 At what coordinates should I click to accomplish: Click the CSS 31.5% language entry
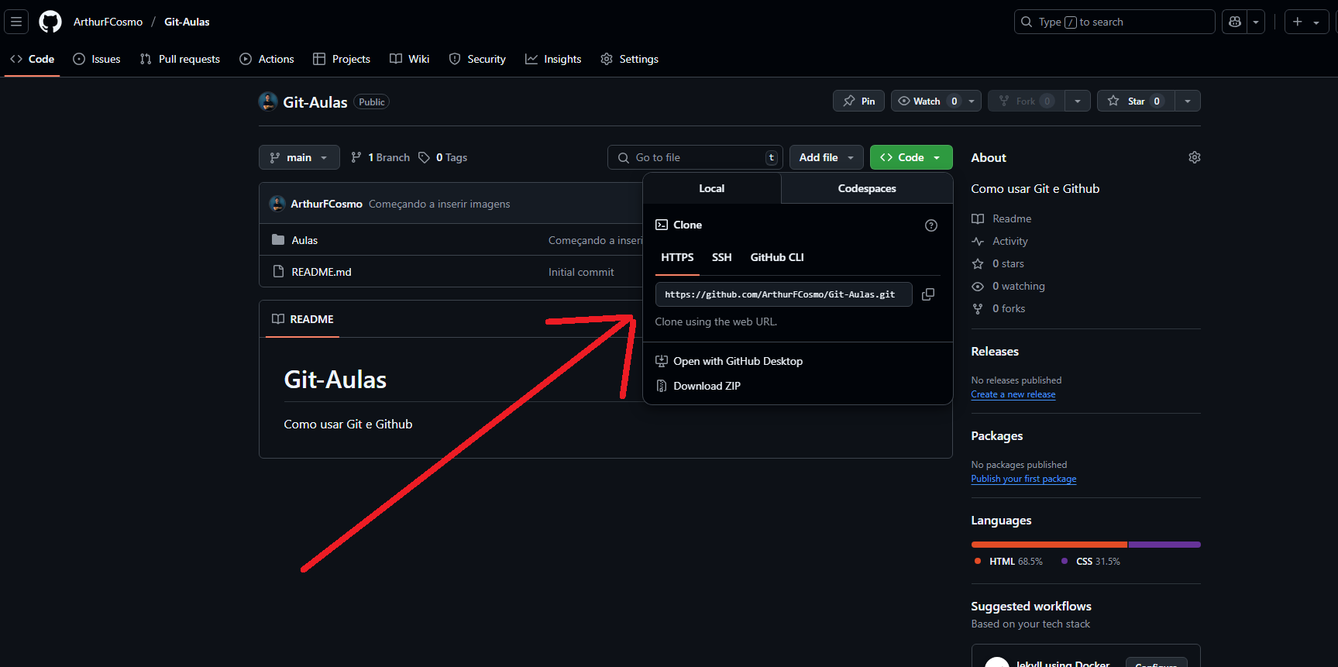pos(1091,562)
